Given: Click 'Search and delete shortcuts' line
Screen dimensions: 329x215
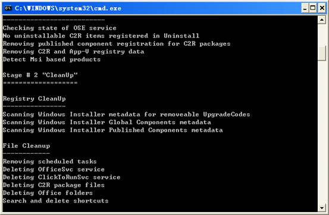Looking at the screenshot, I should 55,201.
